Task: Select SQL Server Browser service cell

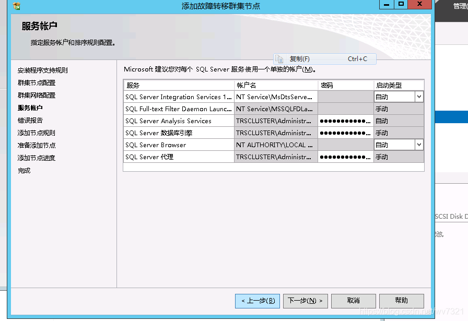Action: pyautogui.click(x=179, y=145)
